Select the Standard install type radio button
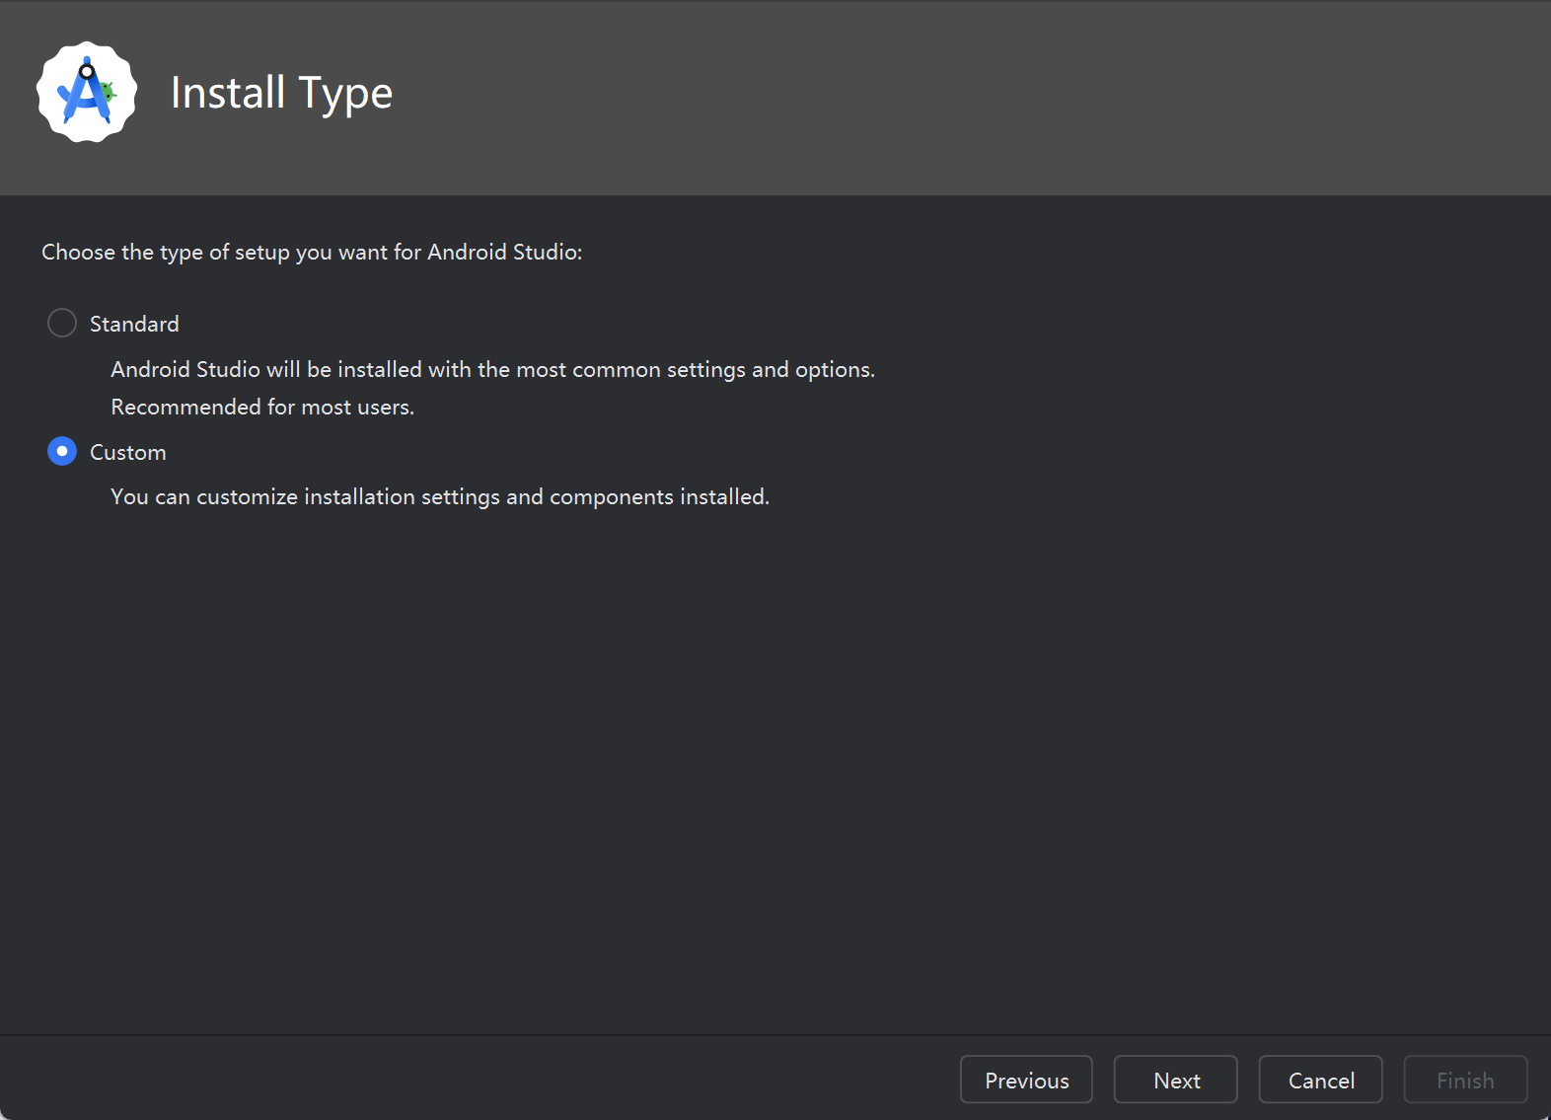 [x=62, y=323]
